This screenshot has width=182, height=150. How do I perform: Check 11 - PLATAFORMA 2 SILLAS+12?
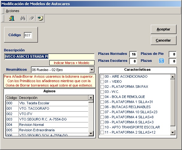coord(102,132)
